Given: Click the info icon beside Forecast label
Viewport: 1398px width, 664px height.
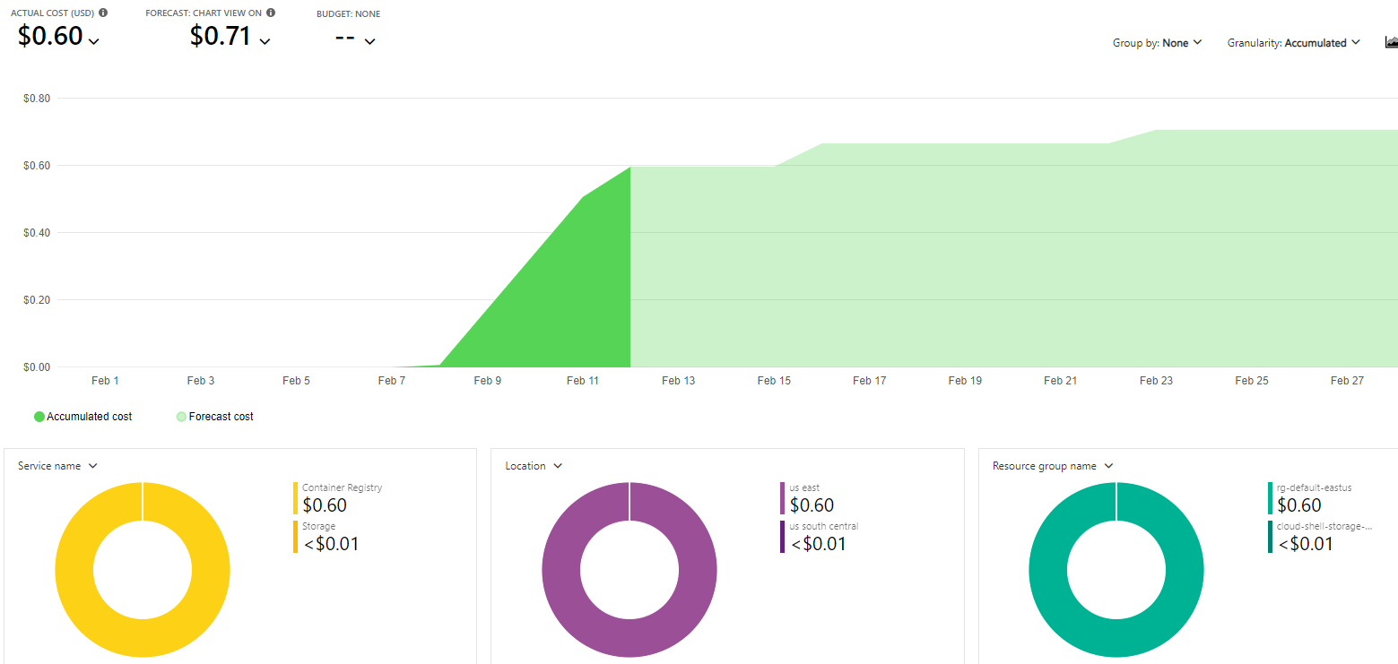Looking at the screenshot, I should tap(271, 13).
